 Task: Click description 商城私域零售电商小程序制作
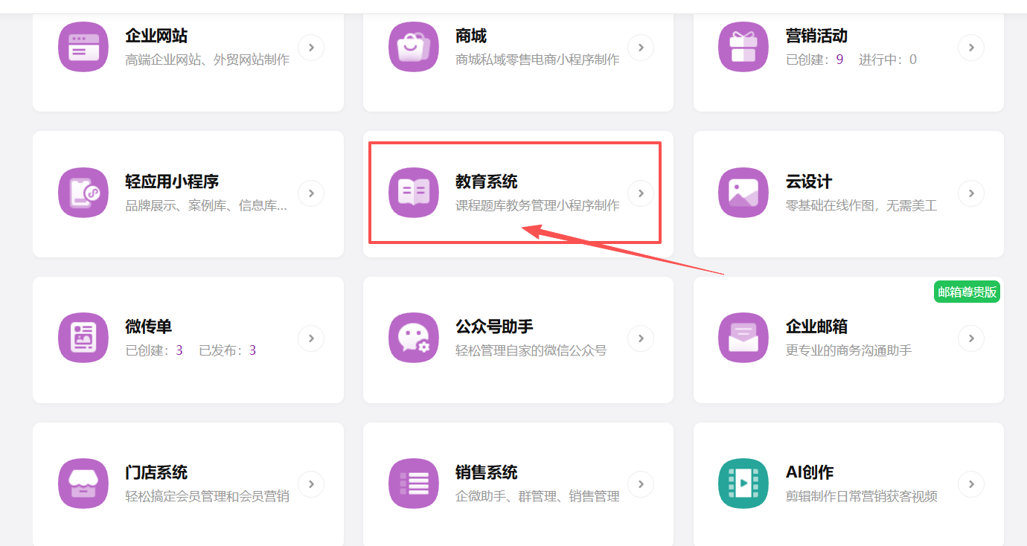537,60
